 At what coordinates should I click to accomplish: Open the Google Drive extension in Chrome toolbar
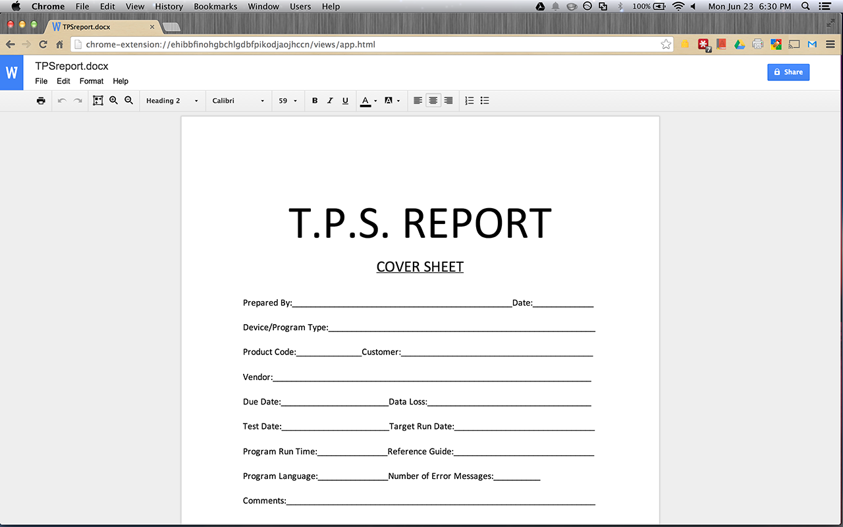coord(740,44)
